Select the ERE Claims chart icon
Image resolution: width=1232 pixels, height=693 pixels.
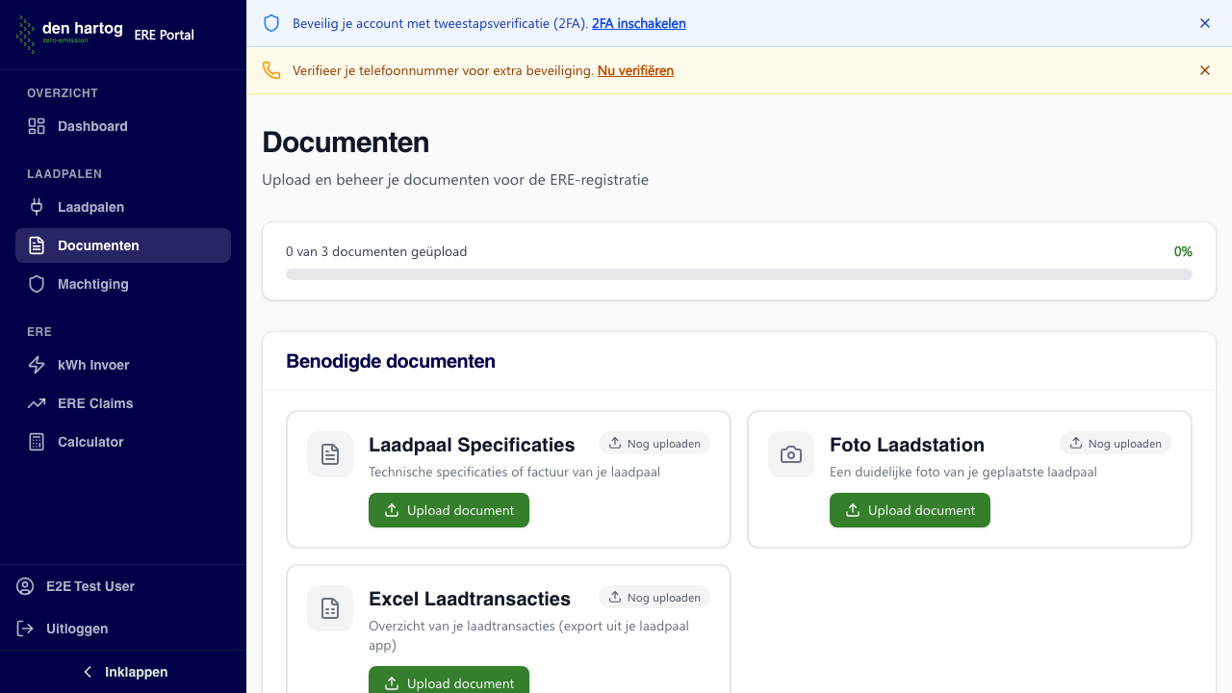point(36,403)
